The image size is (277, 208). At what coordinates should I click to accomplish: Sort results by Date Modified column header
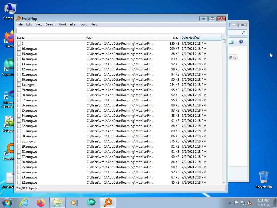[x=201, y=38]
